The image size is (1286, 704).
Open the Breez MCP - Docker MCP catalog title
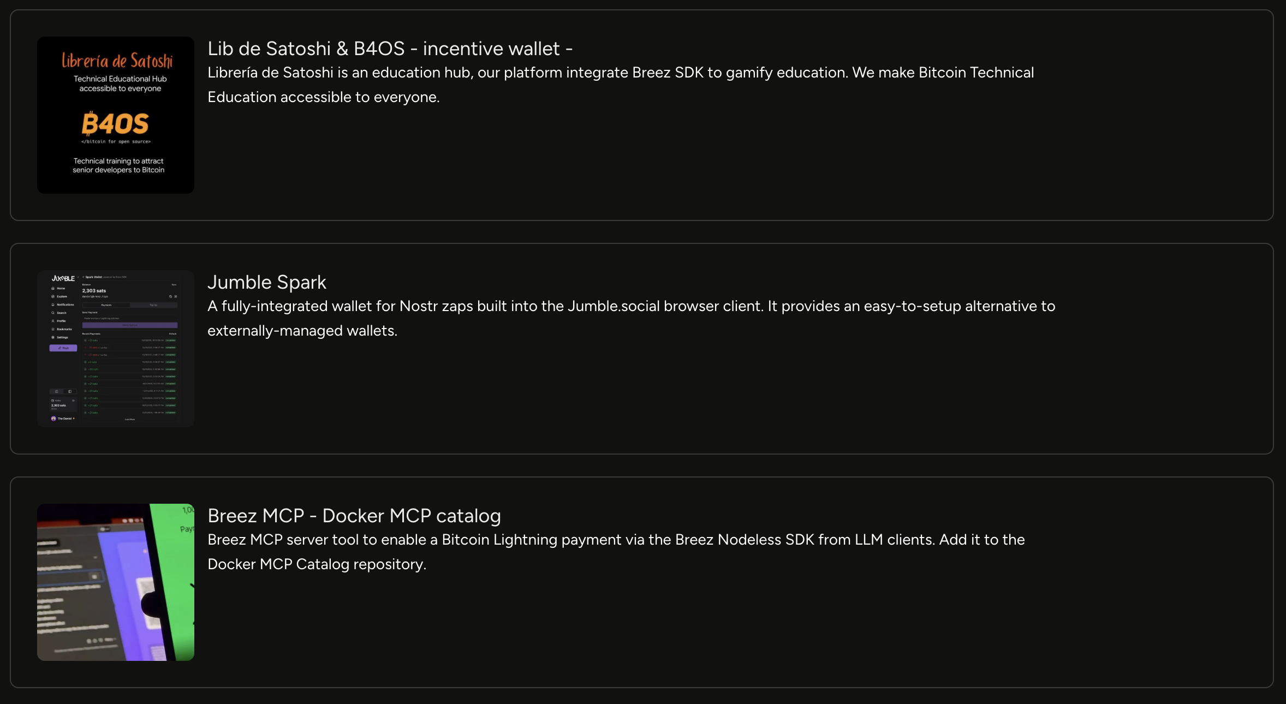pyautogui.click(x=354, y=516)
